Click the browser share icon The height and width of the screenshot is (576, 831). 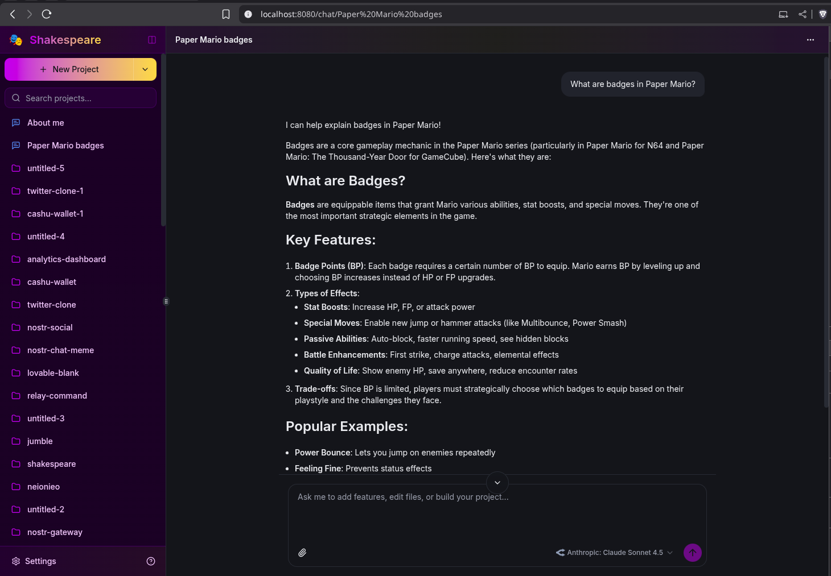click(803, 14)
